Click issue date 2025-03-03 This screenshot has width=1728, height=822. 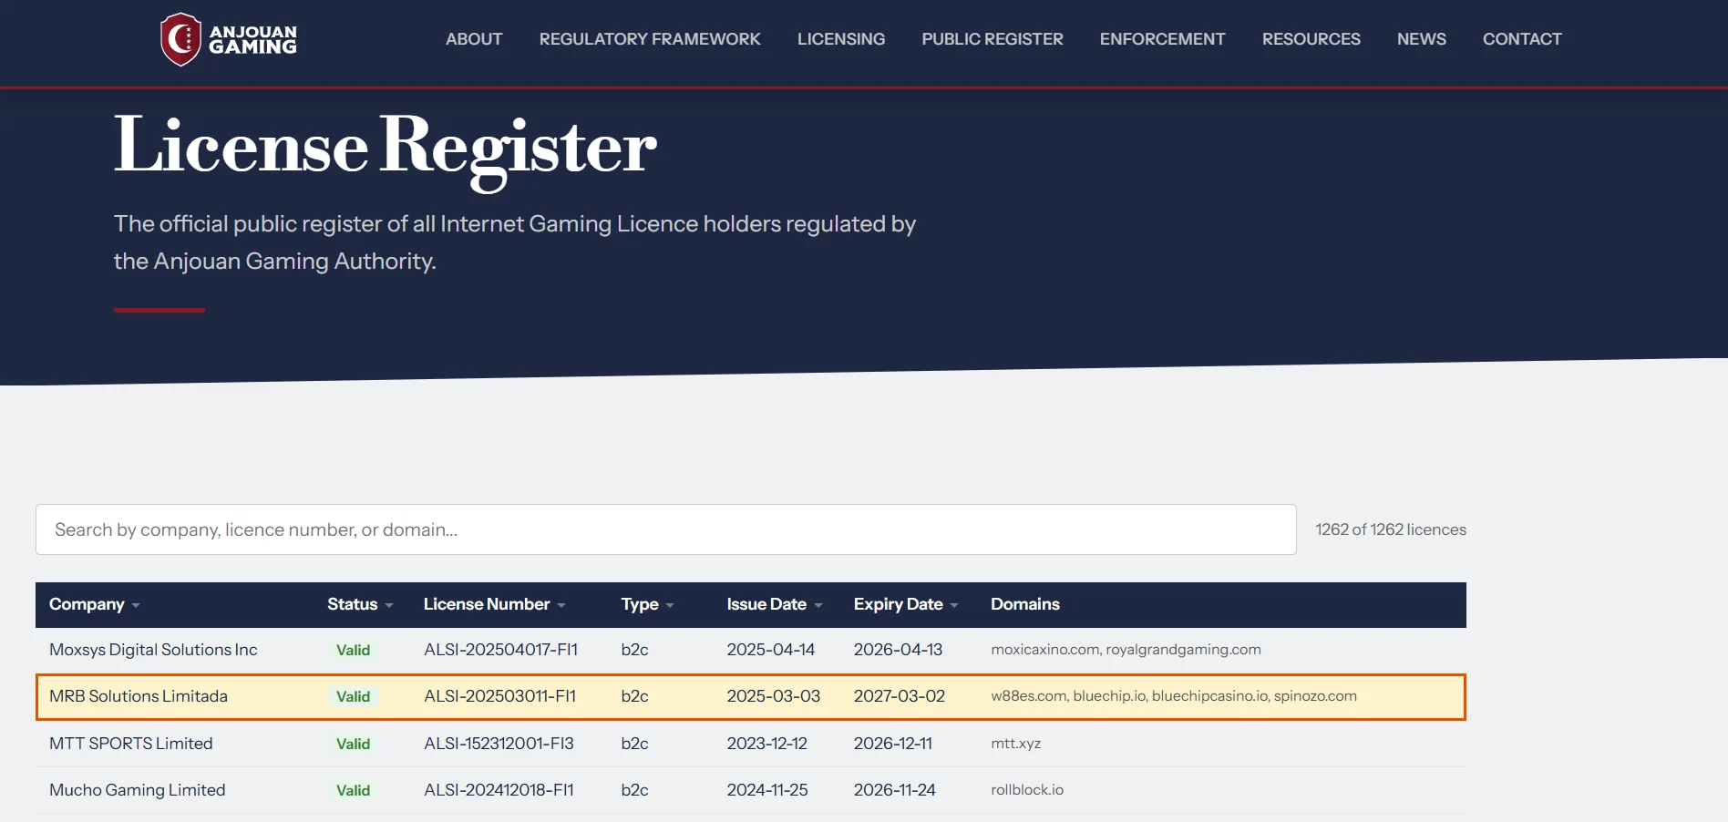(774, 696)
